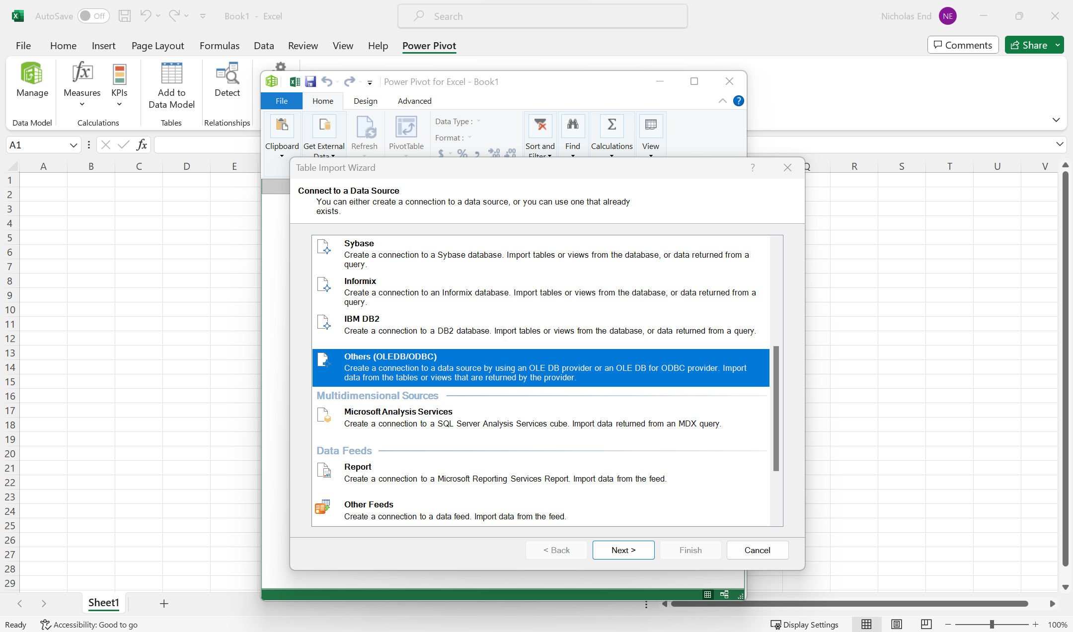This screenshot has width=1073, height=632.
Task: Open the Share button dropdown arrow
Action: (1058, 45)
